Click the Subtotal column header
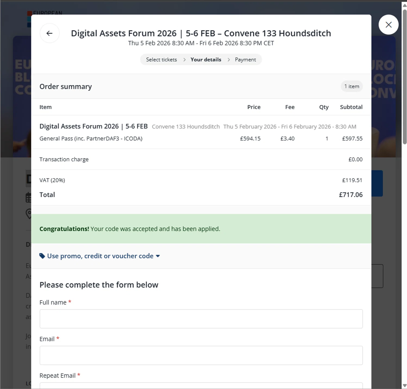Screen dimensions: 407x389 point(351,107)
